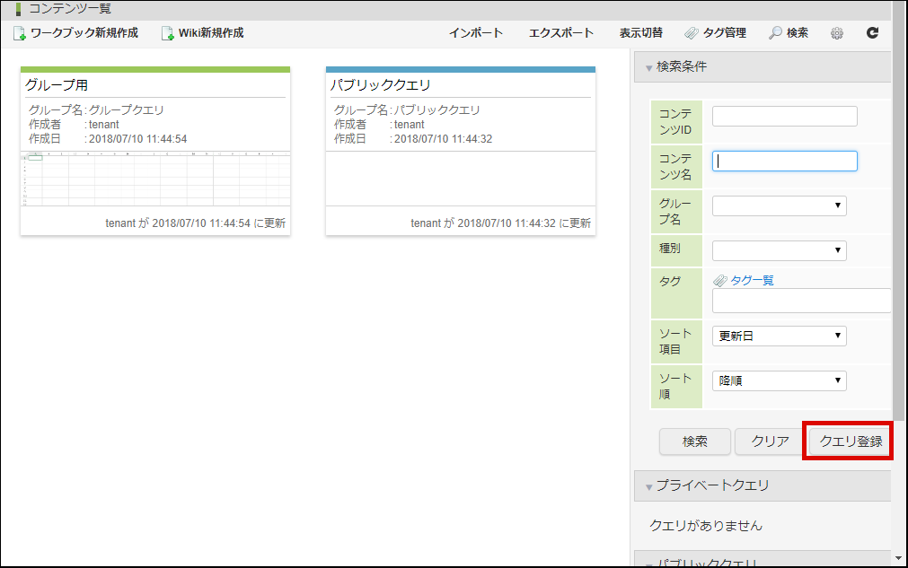Click the empty preview of パブリッククエリ card

tap(461, 179)
